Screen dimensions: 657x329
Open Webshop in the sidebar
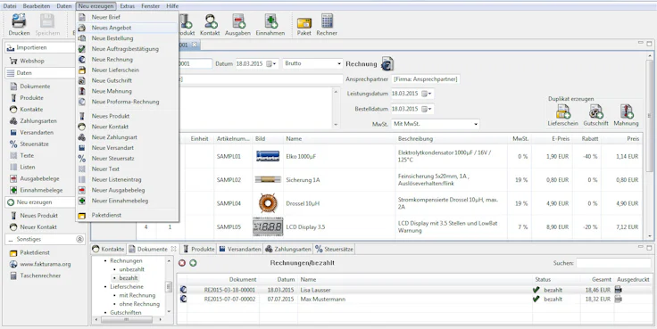click(32, 61)
